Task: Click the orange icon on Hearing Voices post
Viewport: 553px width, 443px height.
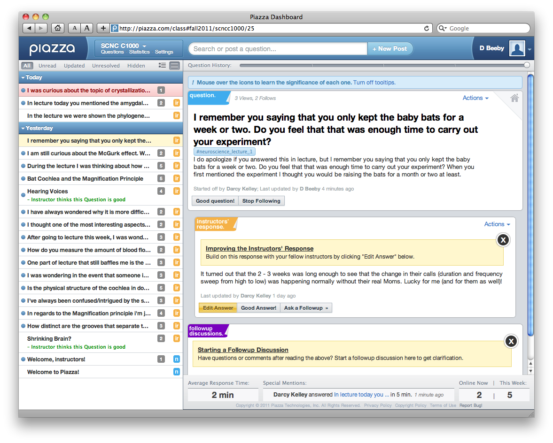Action: [177, 191]
